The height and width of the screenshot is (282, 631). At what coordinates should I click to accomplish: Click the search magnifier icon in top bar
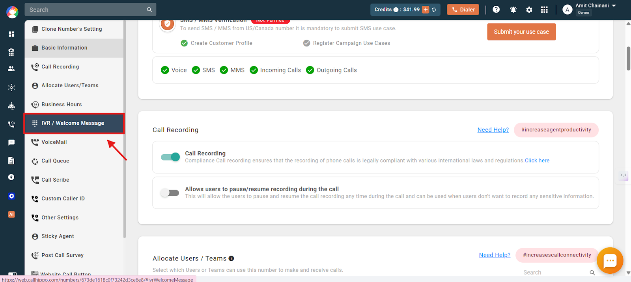[x=149, y=9]
